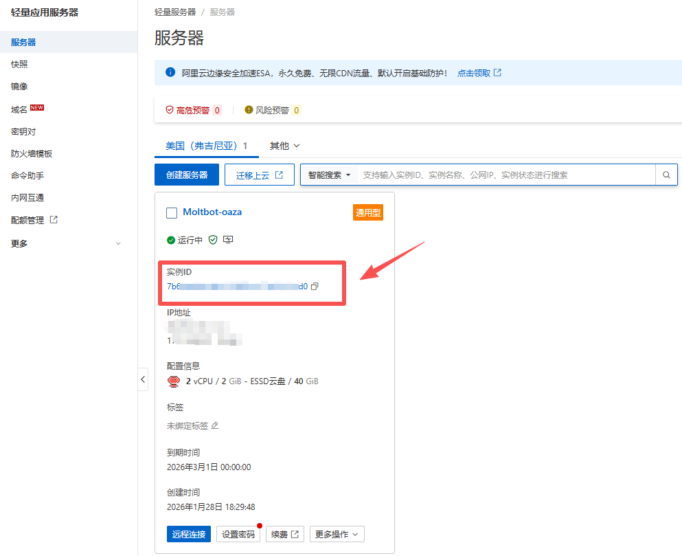Click the 远程连接 button

189,534
